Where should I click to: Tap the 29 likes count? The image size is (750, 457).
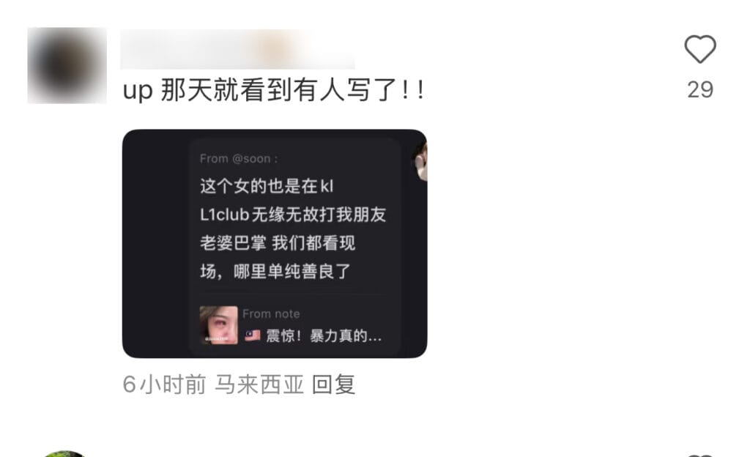pos(700,90)
